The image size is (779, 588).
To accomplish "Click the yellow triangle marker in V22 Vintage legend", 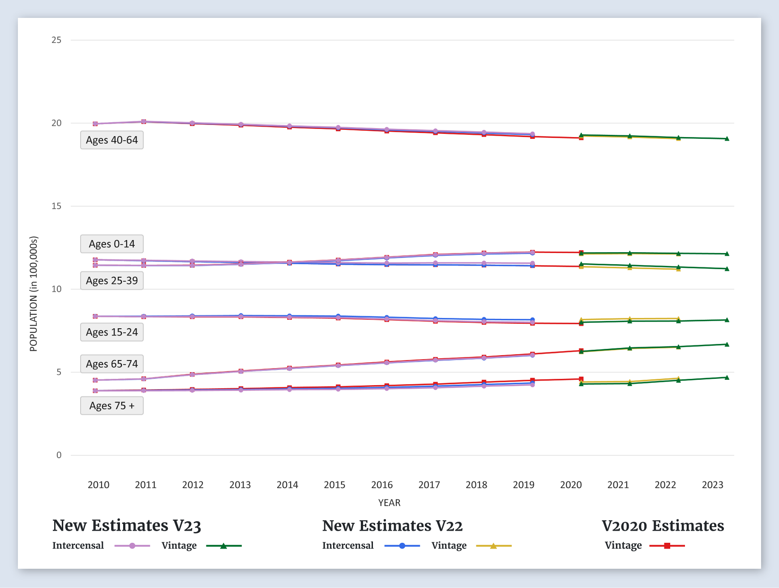I will point(493,546).
